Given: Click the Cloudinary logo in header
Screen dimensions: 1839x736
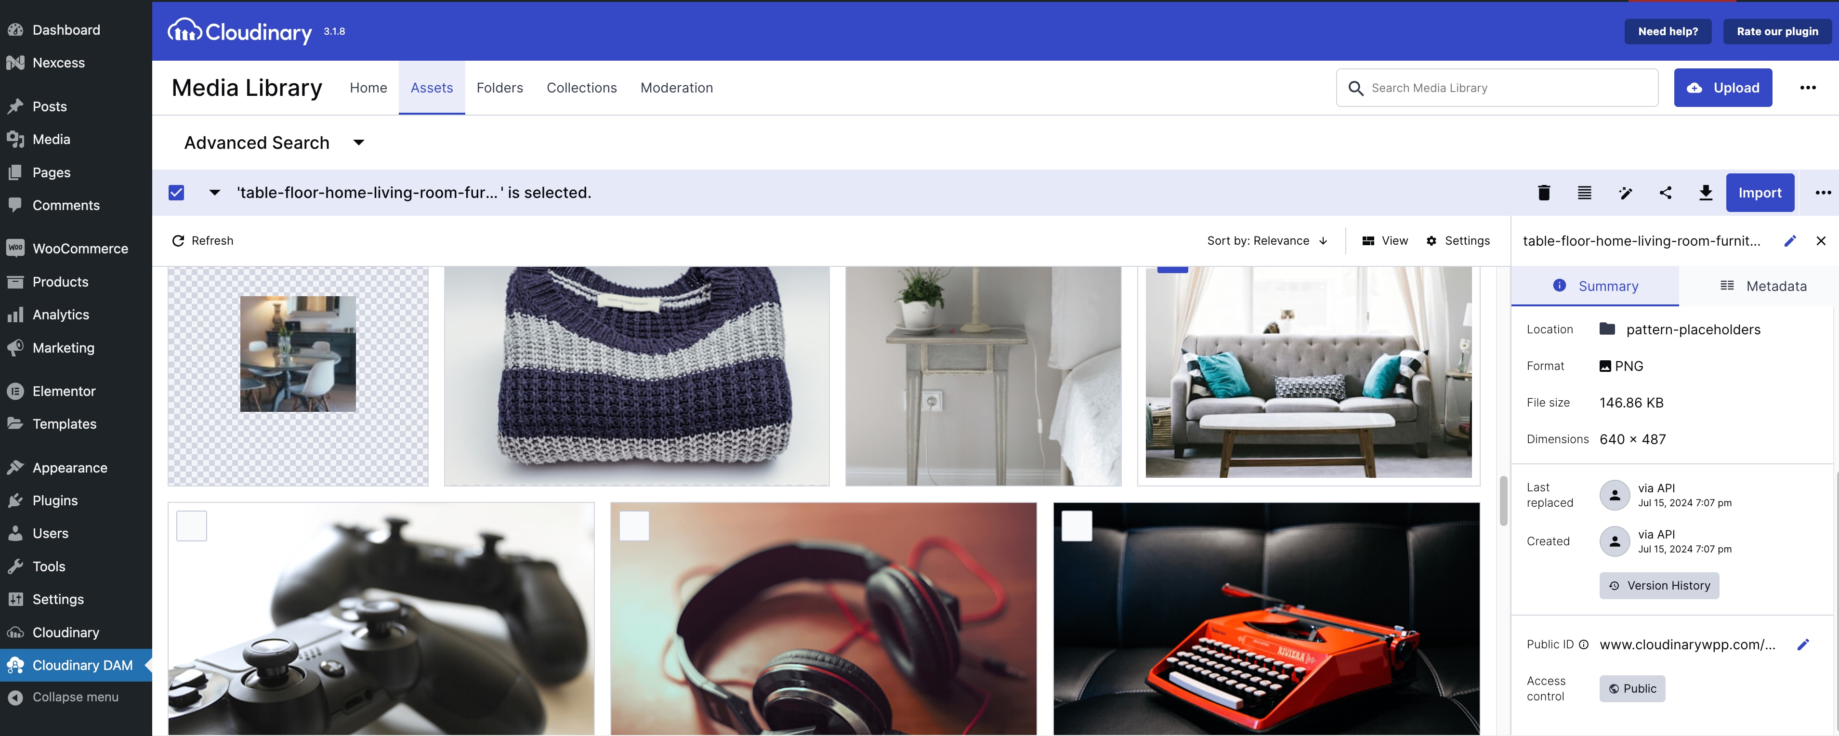Looking at the screenshot, I should pyautogui.click(x=240, y=31).
